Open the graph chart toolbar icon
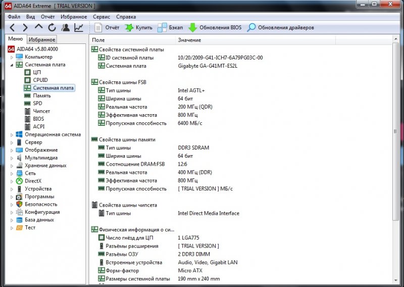The width and height of the screenshot is (404, 287). (x=78, y=27)
